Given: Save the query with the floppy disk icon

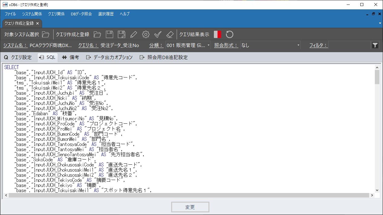Looking at the screenshot, I should pyautogui.click(x=110, y=34).
